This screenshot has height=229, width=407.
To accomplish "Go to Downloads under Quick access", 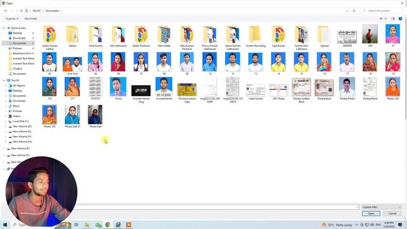I will (19, 38).
